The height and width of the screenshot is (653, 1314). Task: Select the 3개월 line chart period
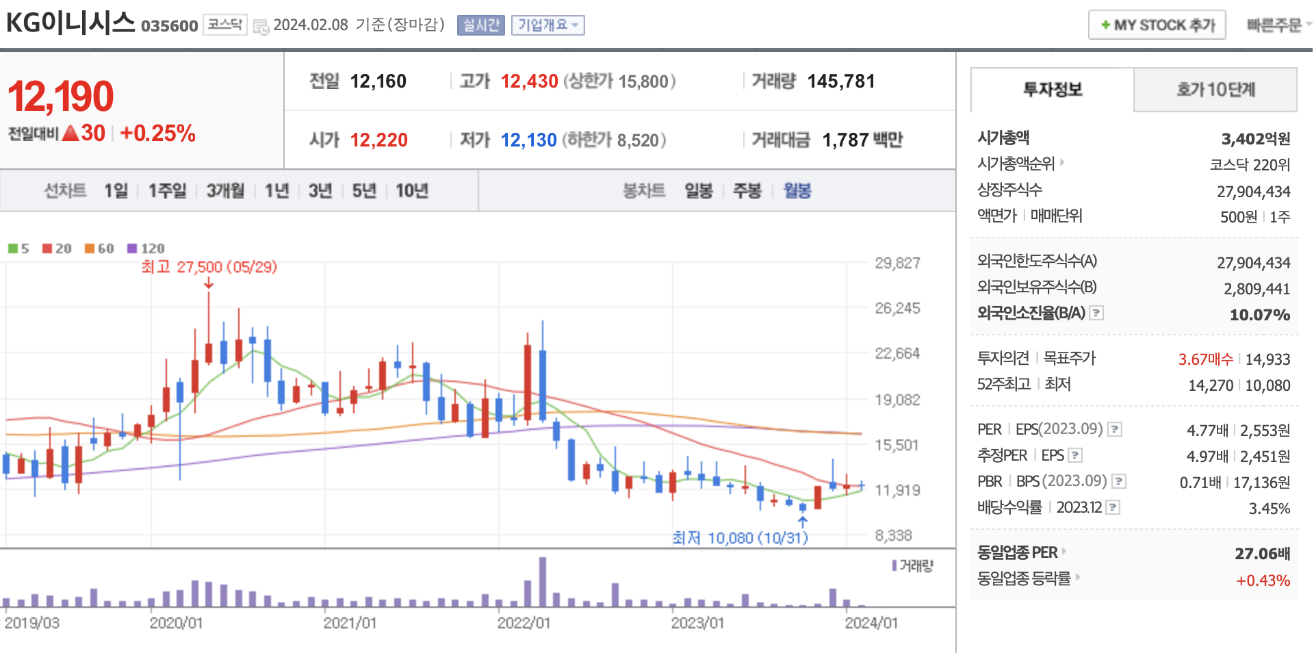225,190
